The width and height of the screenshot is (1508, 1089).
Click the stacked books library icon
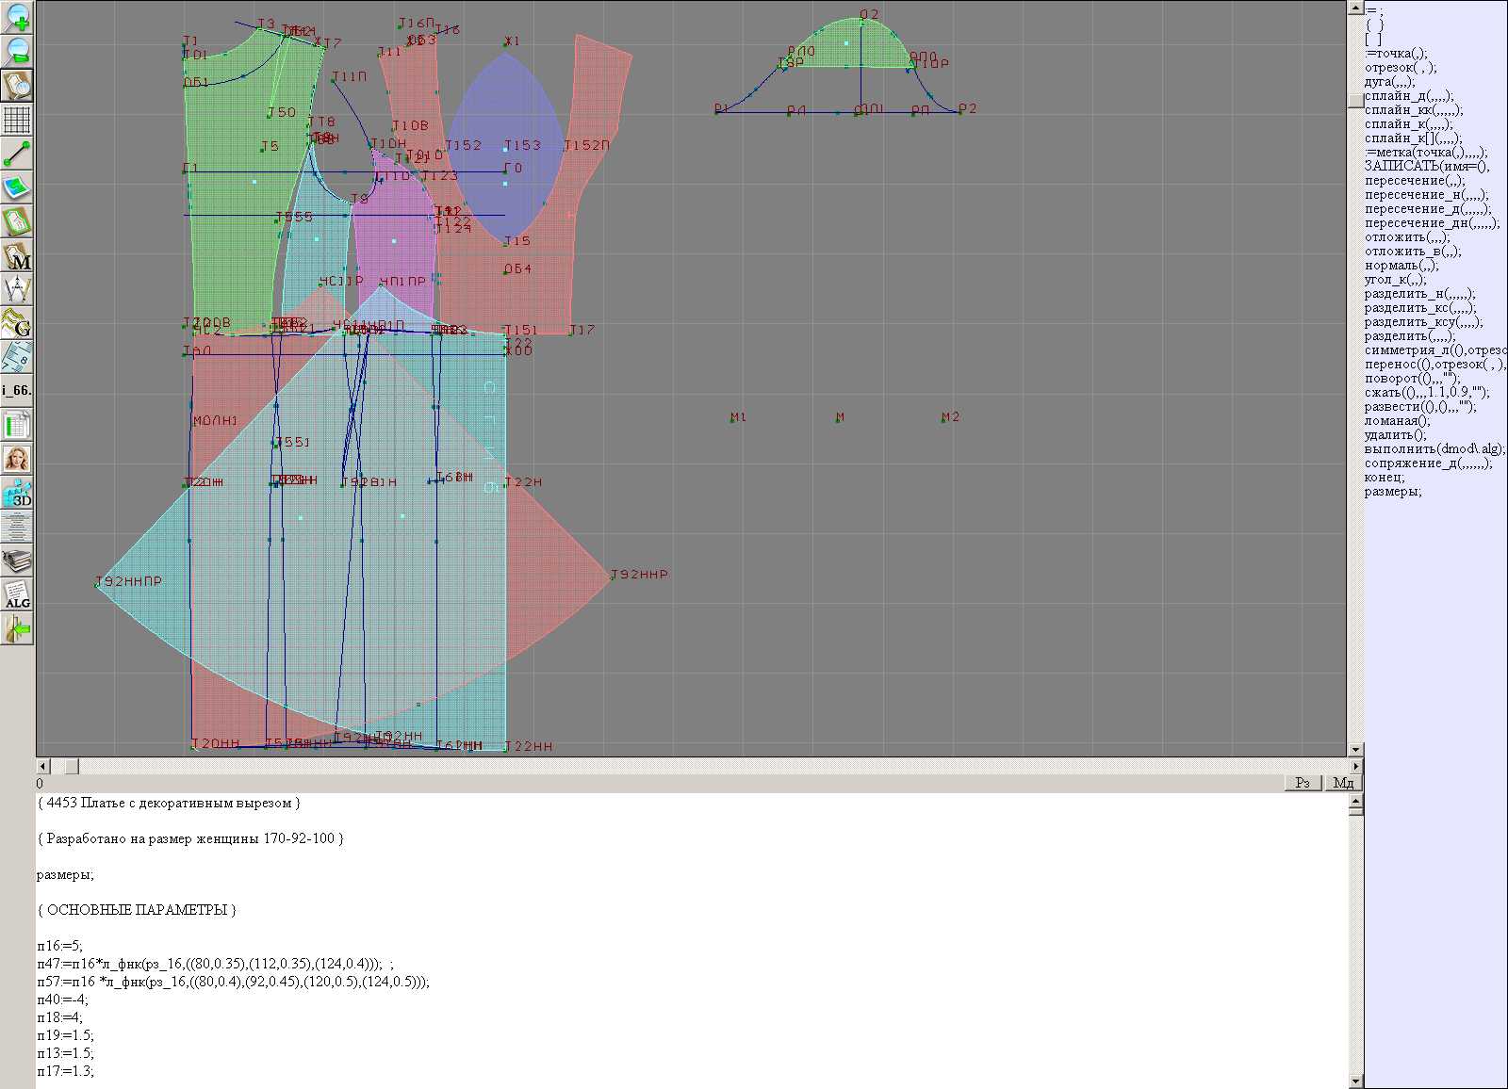point(17,561)
